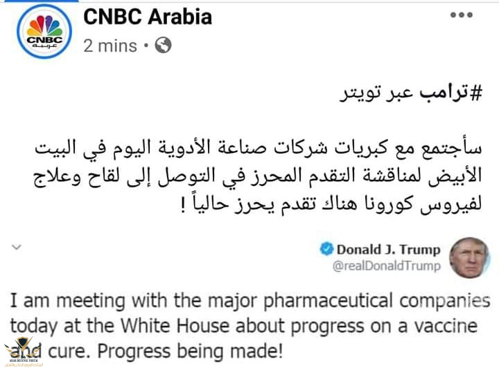Open the CNBC Arabia page name link
499x368 pixels.
tap(148, 17)
